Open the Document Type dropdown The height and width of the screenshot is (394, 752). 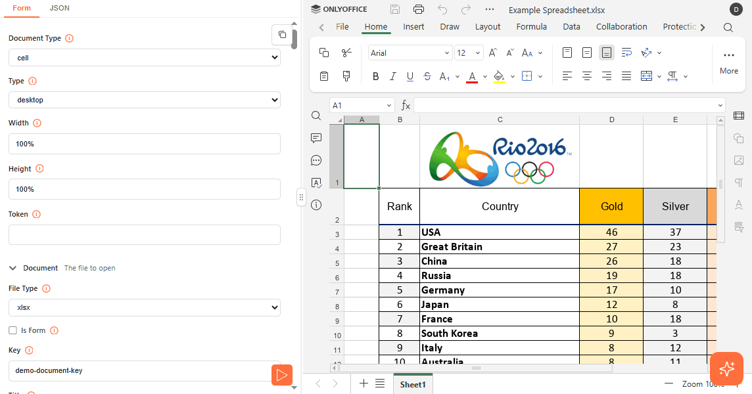coord(145,58)
